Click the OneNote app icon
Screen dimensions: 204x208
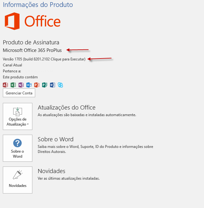[x=21, y=85]
